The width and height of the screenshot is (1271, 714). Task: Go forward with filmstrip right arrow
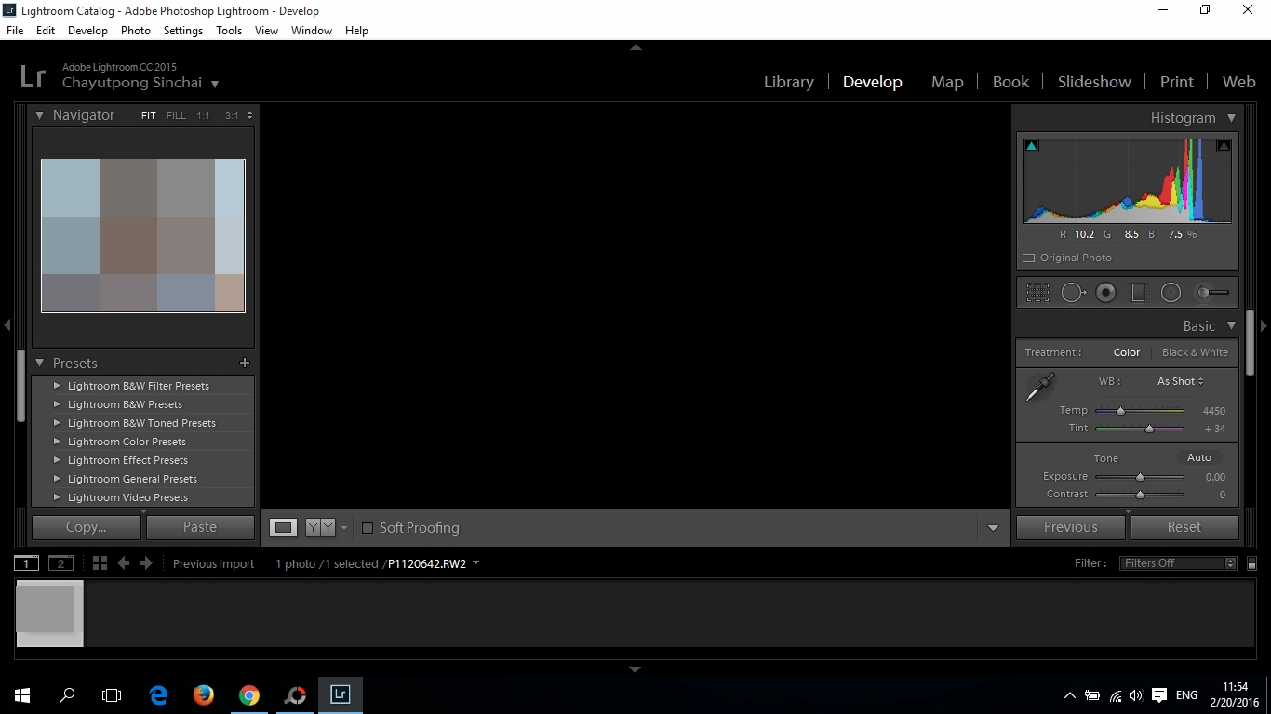pos(146,563)
